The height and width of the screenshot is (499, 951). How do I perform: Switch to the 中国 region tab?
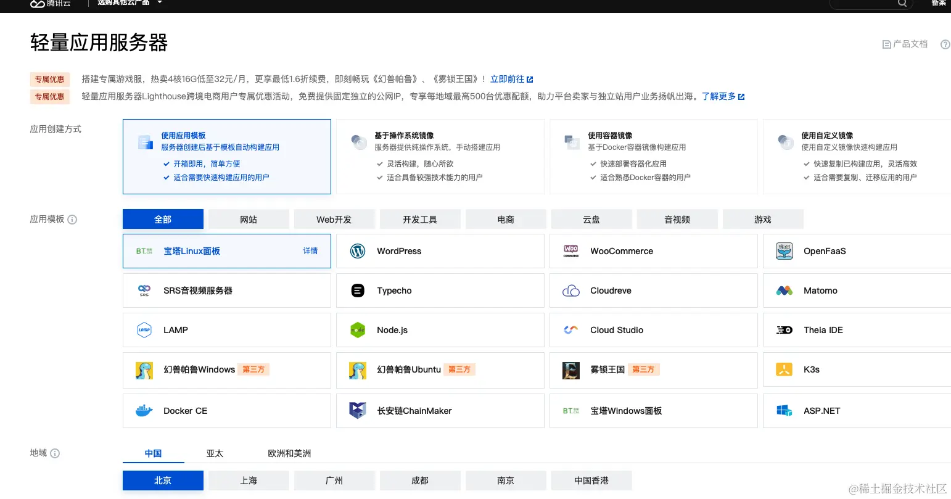[154, 453]
